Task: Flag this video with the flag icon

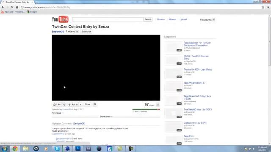Action: (x=95, y=104)
